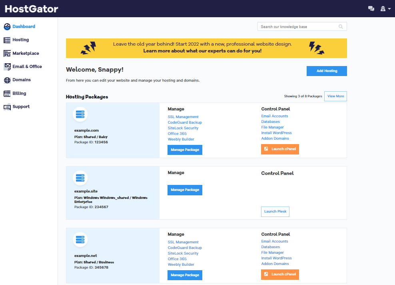Open Databases link for example.net
395x285 pixels.
click(x=270, y=247)
